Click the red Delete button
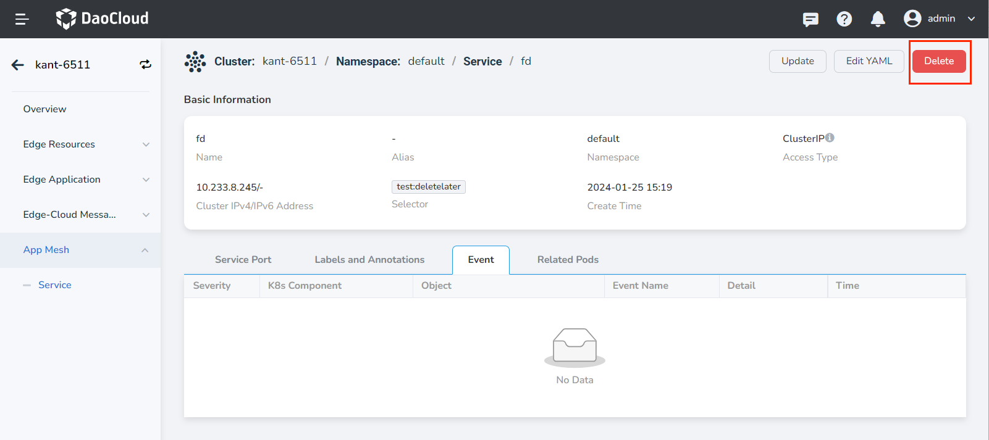Image resolution: width=989 pixels, height=440 pixels. [939, 61]
